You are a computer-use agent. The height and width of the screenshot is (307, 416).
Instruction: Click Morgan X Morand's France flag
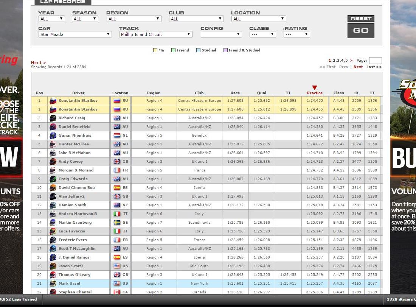coord(117,170)
